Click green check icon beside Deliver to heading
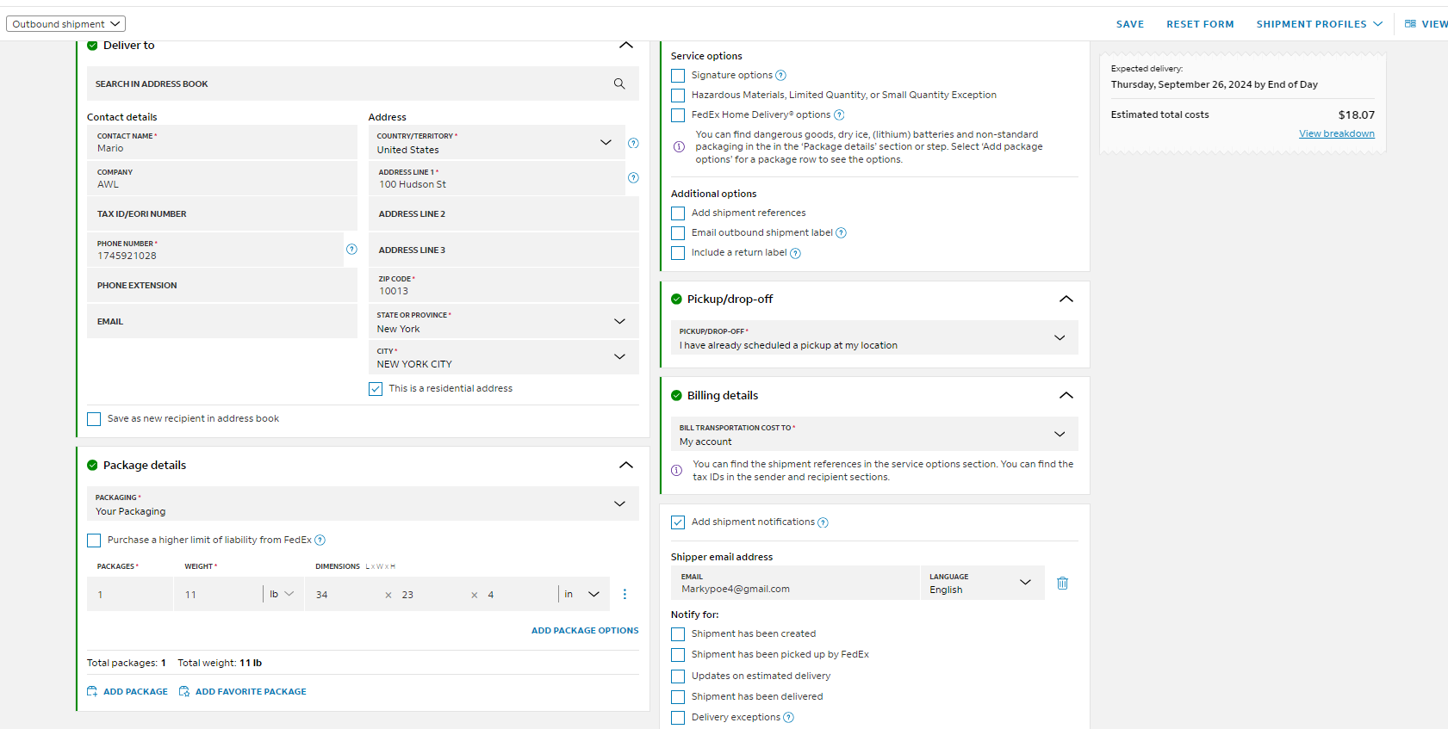The height and width of the screenshot is (729, 1448). [92, 46]
